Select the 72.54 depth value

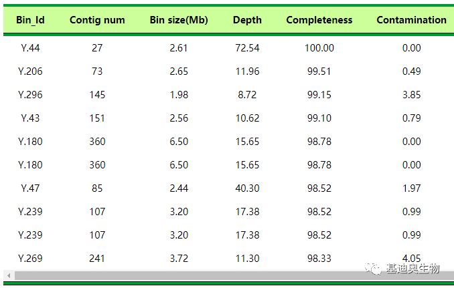(x=248, y=48)
